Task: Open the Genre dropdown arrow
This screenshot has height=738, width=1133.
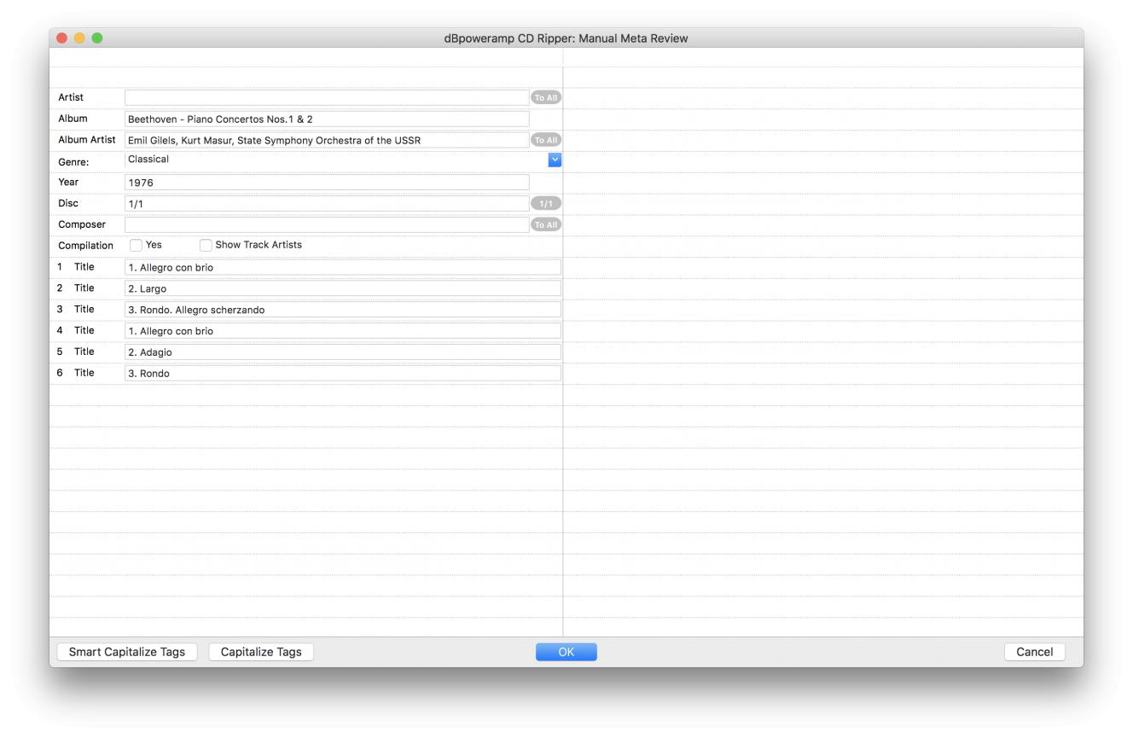Action: click(x=555, y=160)
